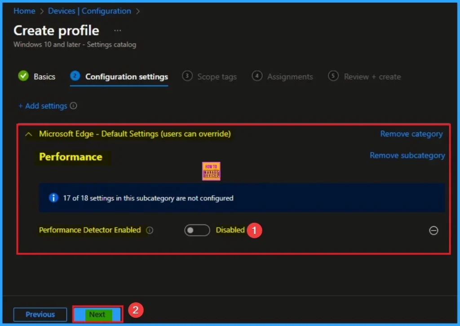Image resolution: width=460 pixels, height=326 pixels.
Task: Click the Disabled status label
Action: coord(230,230)
